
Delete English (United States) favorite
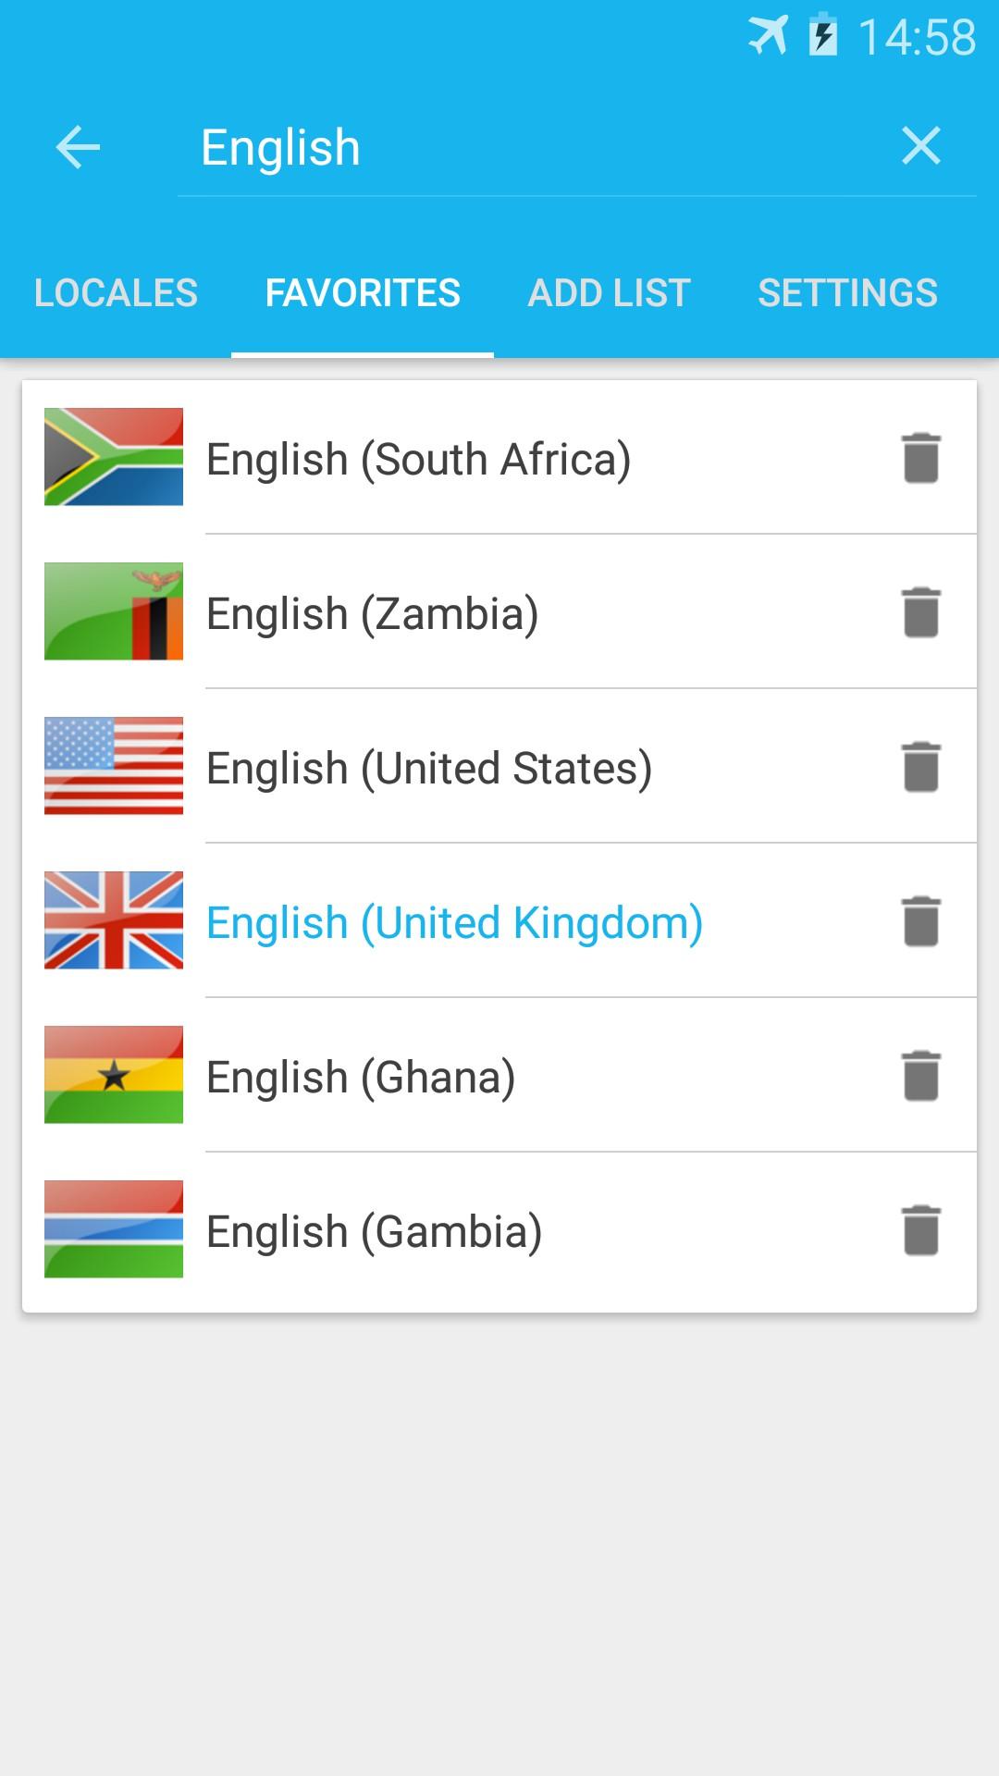pyautogui.click(x=921, y=767)
